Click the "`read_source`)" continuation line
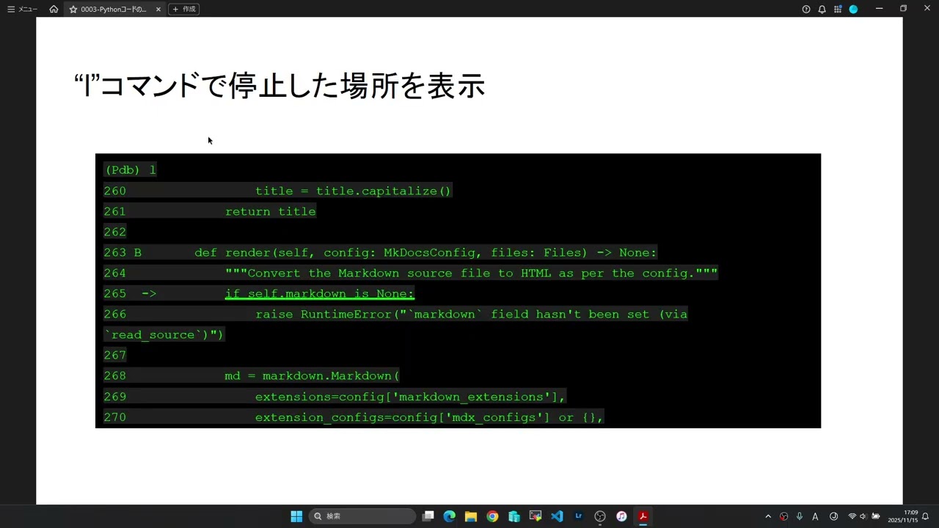The width and height of the screenshot is (939, 528). click(x=164, y=334)
